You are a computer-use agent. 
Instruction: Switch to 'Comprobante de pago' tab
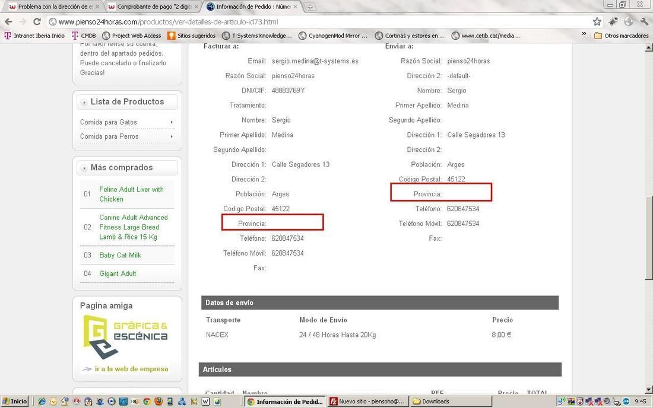click(152, 7)
